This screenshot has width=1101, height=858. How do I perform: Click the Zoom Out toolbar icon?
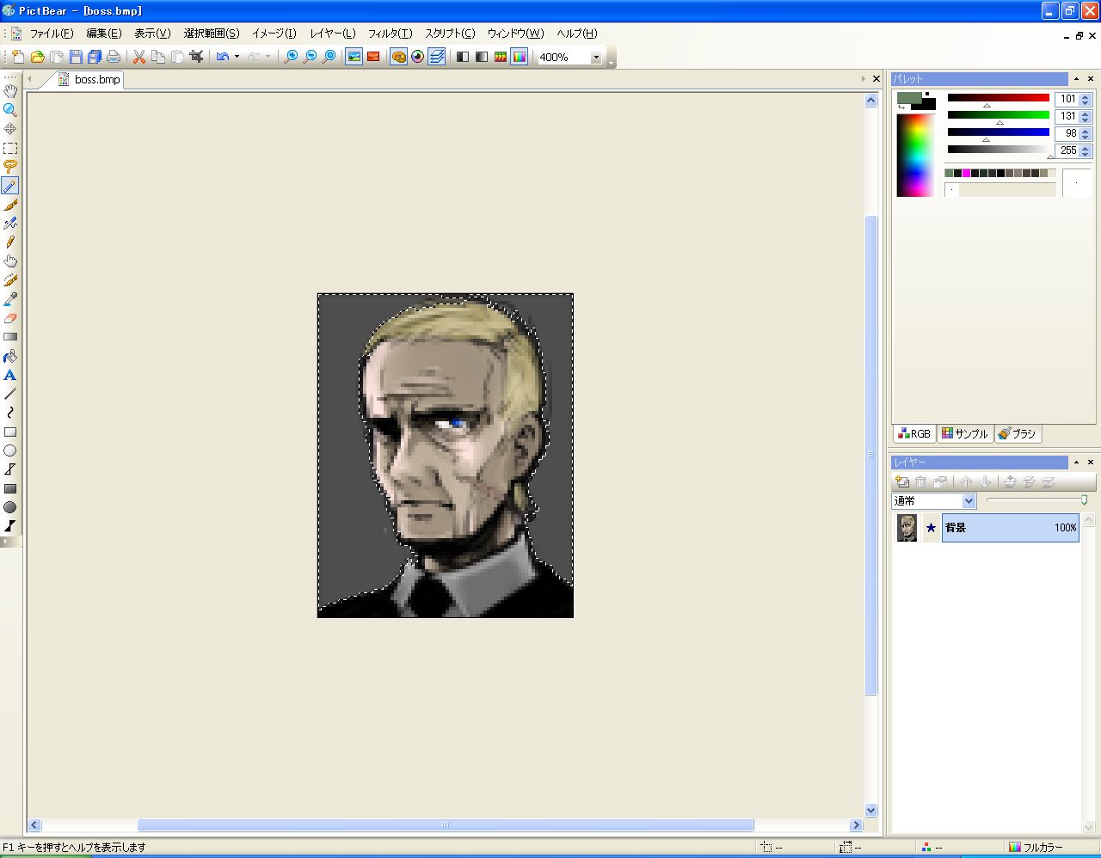(x=311, y=57)
